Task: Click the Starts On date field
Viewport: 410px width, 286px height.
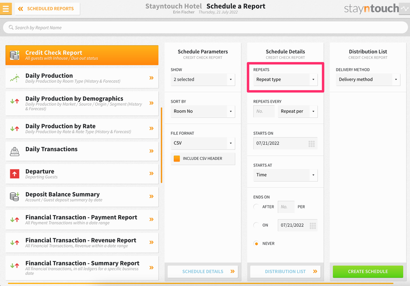Action: tap(285, 143)
